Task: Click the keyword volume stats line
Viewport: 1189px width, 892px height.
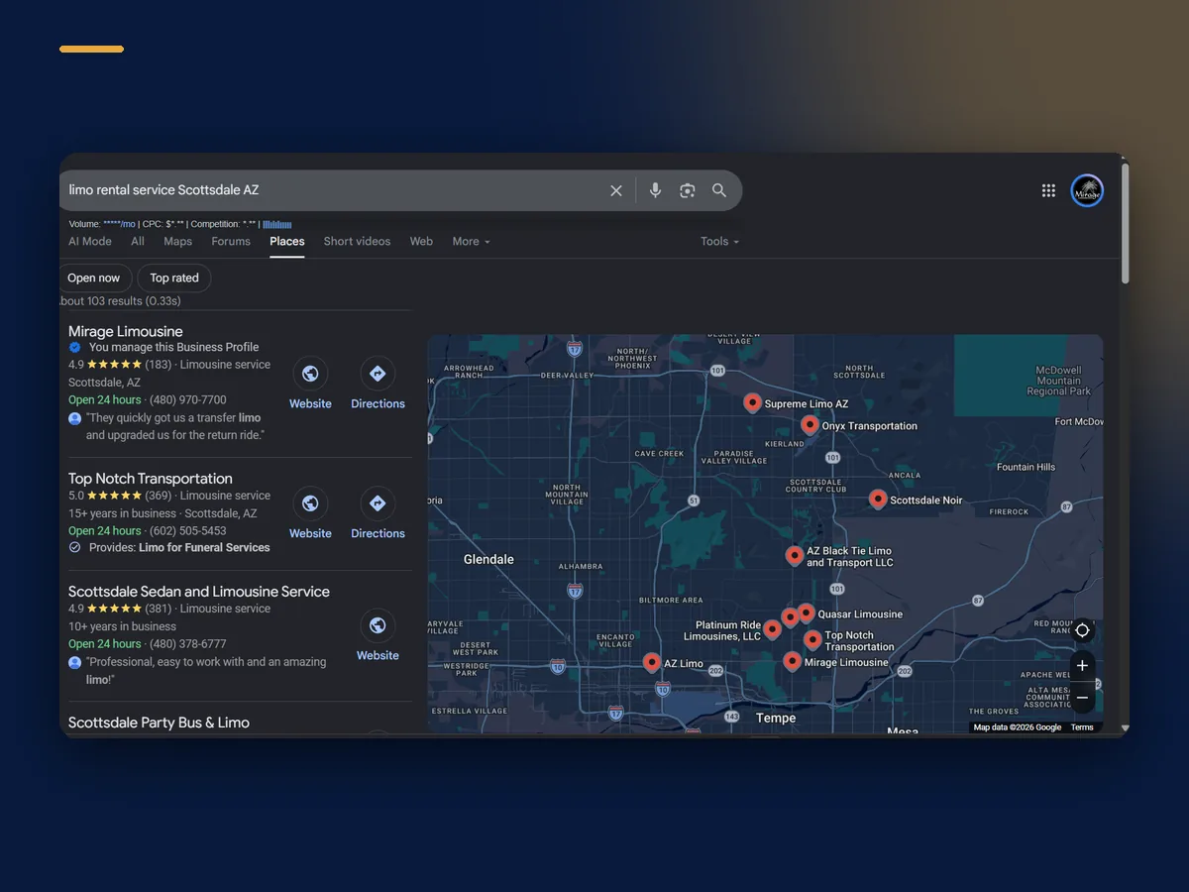Action: [180, 224]
